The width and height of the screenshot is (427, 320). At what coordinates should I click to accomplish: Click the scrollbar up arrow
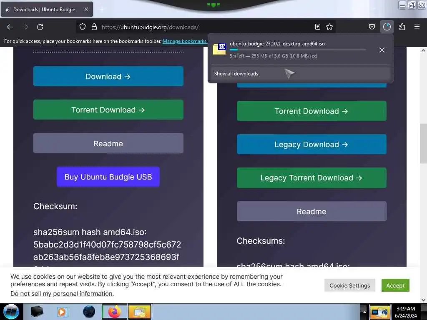pos(423,50)
